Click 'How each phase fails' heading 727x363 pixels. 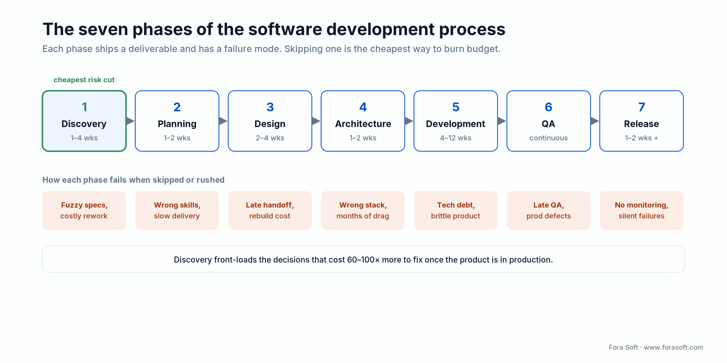point(133,180)
